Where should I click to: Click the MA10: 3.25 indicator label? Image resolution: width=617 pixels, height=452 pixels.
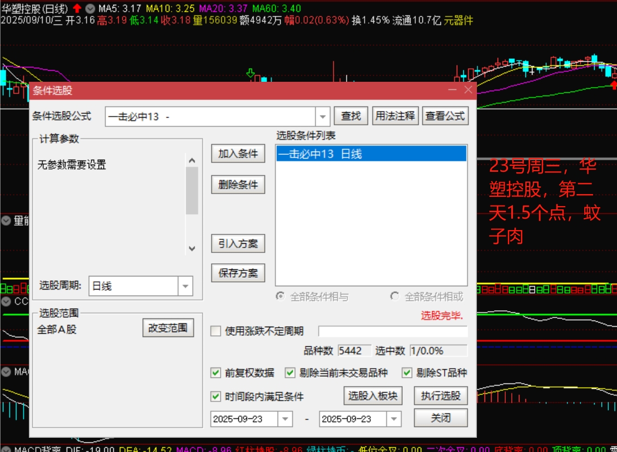(x=170, y=8)
